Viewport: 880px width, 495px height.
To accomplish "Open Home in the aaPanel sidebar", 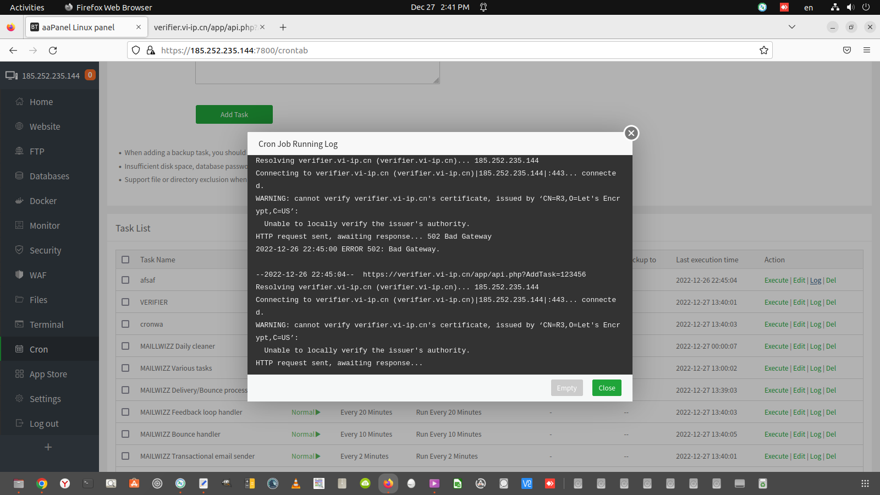I will 41,102.
